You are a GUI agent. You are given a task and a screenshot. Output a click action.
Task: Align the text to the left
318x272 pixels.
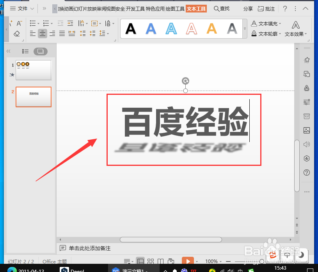point(33,33)
